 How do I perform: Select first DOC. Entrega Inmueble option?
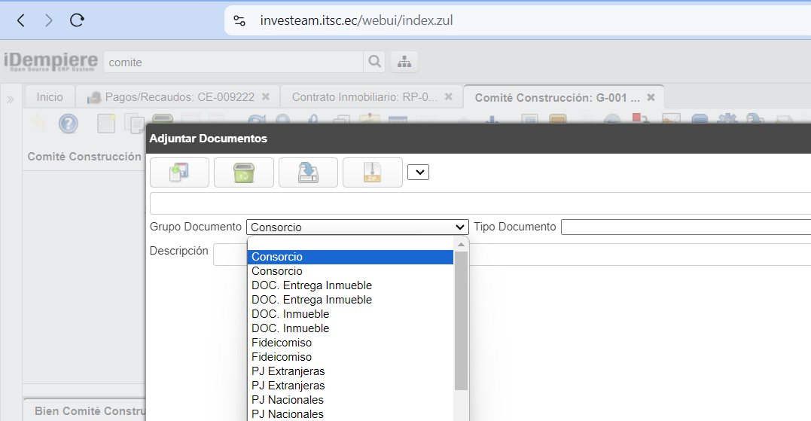(312, 285)
